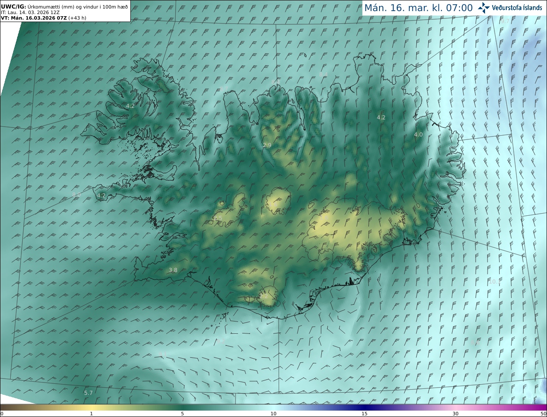Pick the dark blue colorbar segment above 15
The height and width of the screenshot is (417, 547).
pos(365,407)
